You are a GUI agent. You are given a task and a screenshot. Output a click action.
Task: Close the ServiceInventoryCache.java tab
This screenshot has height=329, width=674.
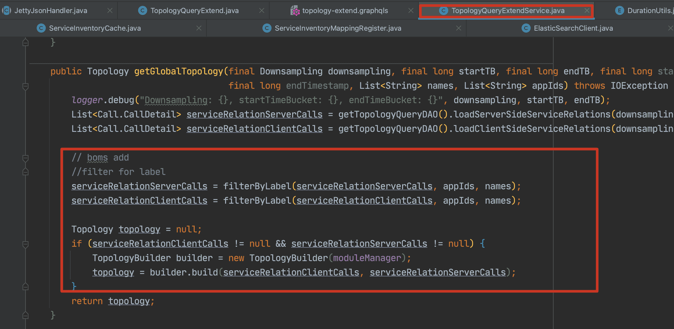click(199, 28)
